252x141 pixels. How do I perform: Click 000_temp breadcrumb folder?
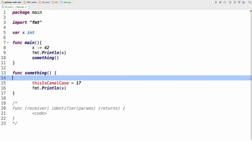pyautogui.click(x=30, y=2)
